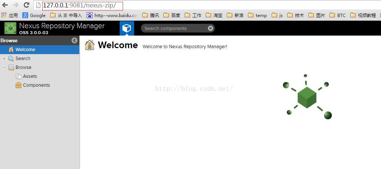Click the Browse database icon in tree
Screen dimensions: 381x169
click(x=11, y=67)
